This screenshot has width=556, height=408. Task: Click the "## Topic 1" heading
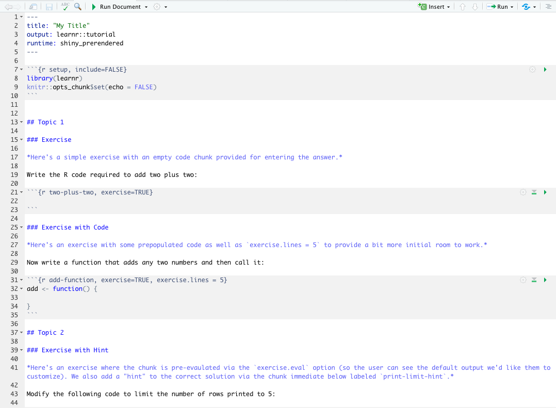45,122
